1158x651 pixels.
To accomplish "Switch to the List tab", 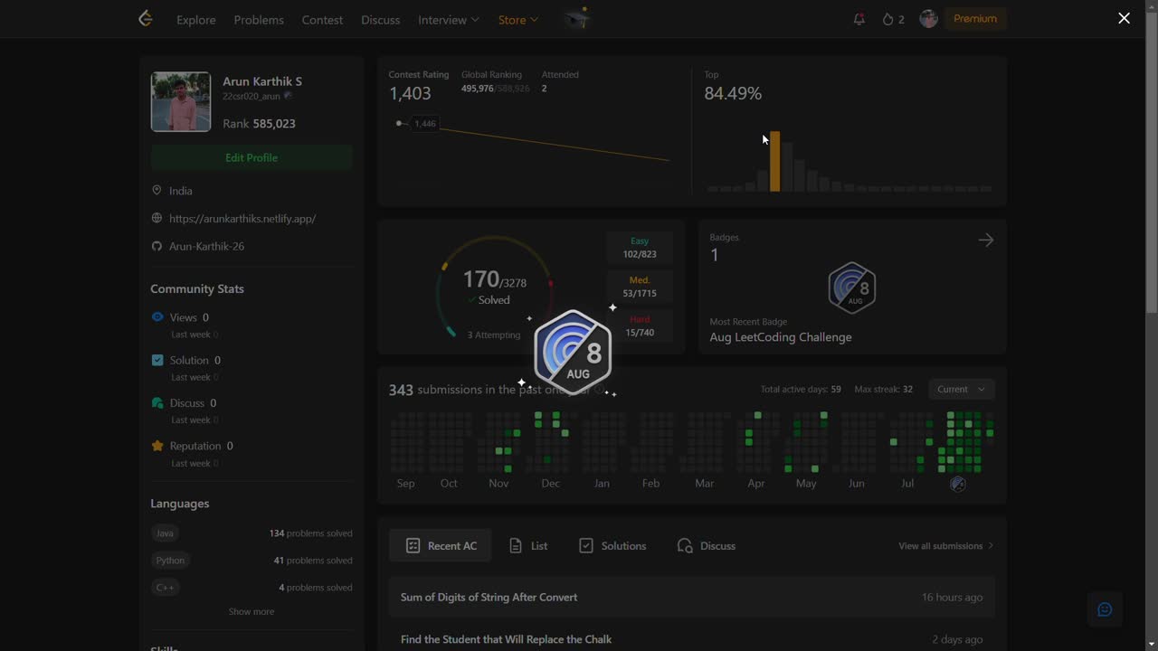I will coord(528,546).
